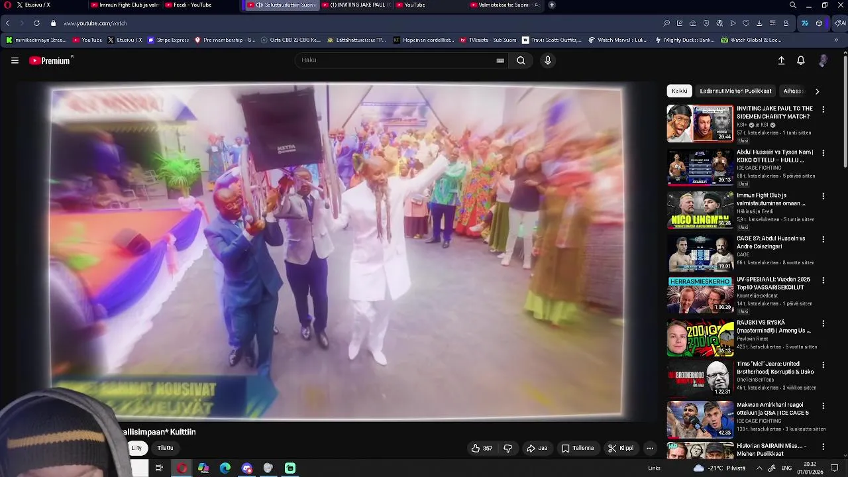
Task: Open Makwan Amirkhani reagoi otteluun thumbnail
Action: (700, 419)
